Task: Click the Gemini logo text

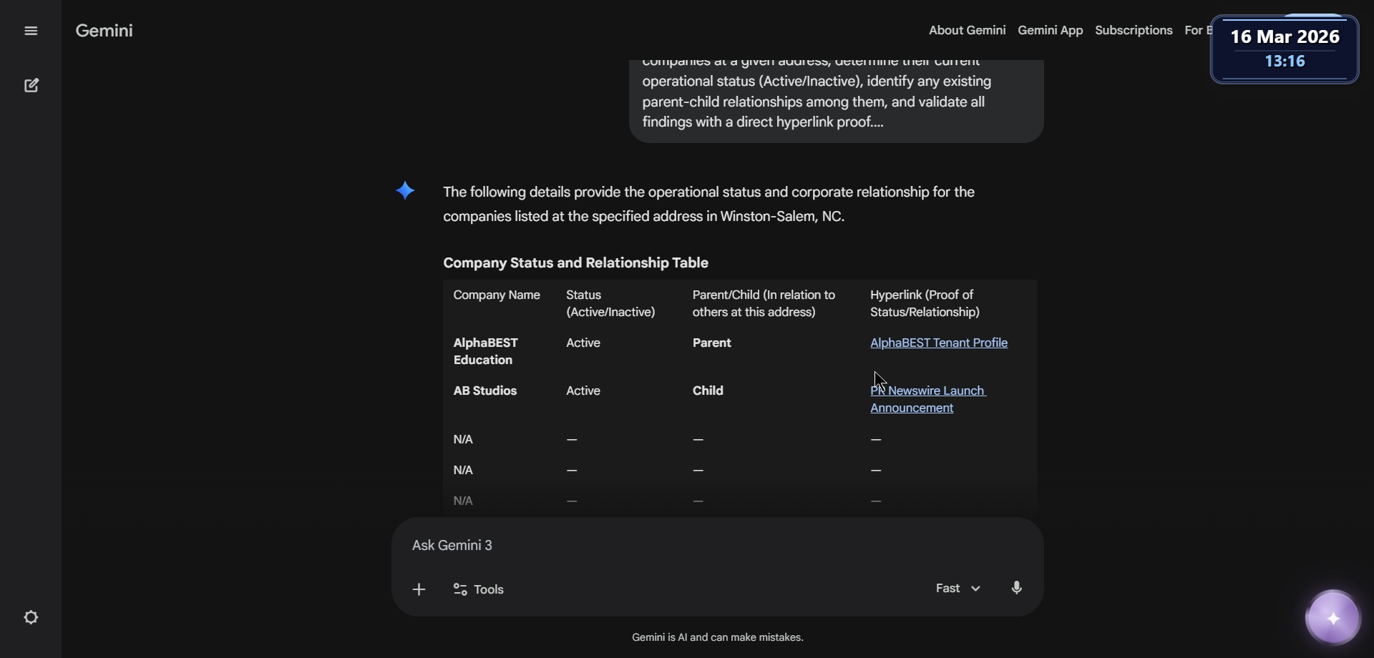Action: pos(104,31)
